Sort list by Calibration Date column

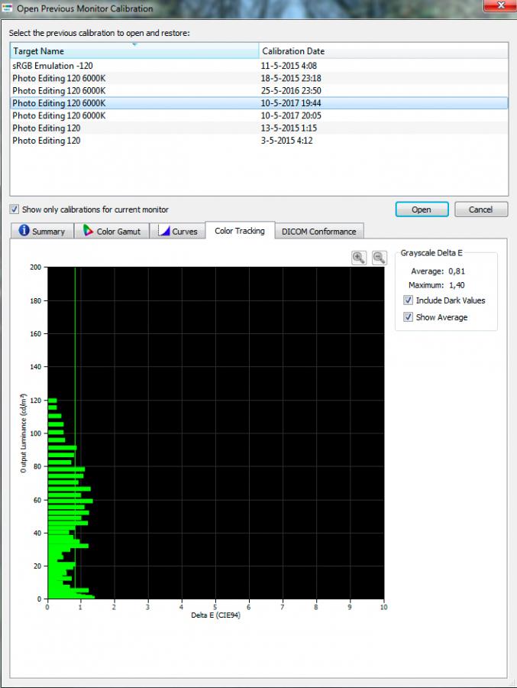[383, 51]
